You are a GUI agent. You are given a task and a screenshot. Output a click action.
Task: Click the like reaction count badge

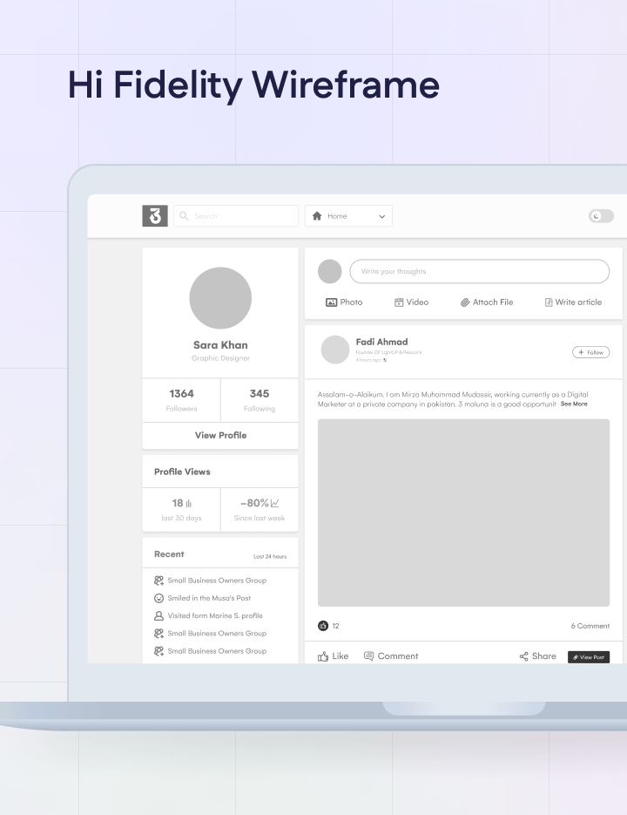point(323,626)
